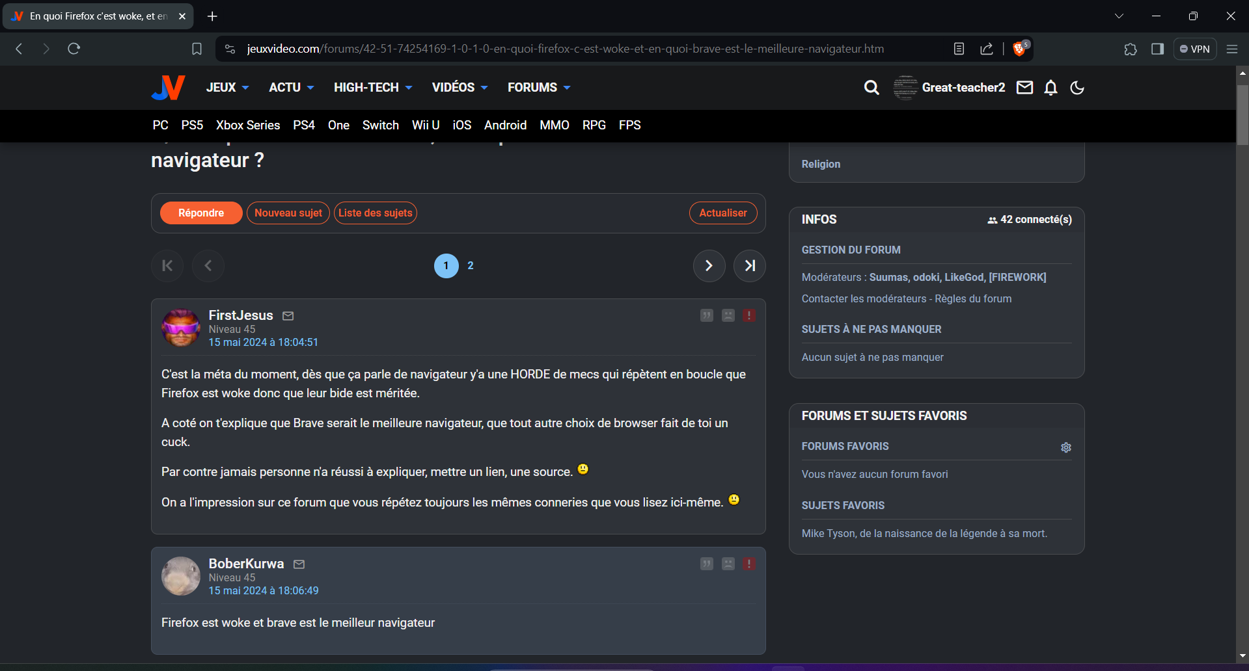Open FirstJesus's profile avatar
This screenshot has width=1249, height=671.
(x=181, y=328)
